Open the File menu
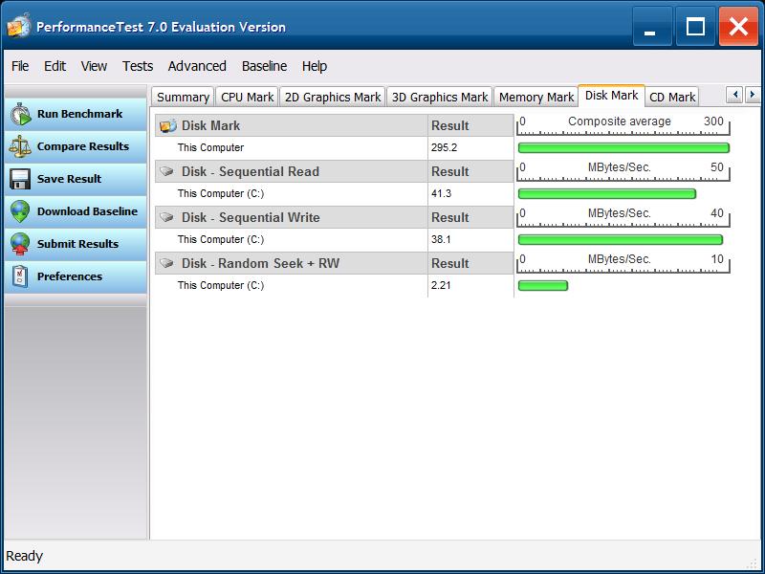 [20, 66]
